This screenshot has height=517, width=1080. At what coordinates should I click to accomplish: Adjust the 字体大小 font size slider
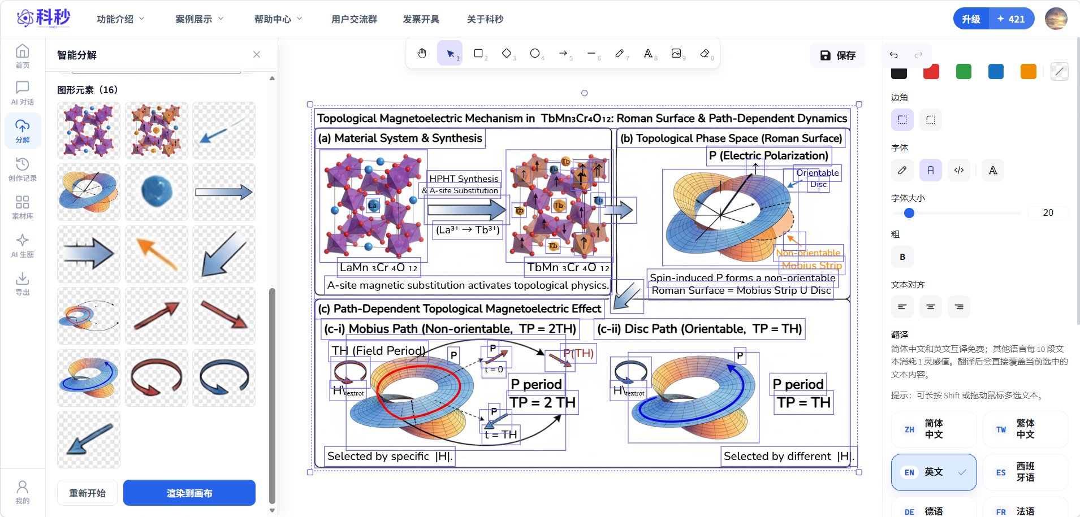956,213
